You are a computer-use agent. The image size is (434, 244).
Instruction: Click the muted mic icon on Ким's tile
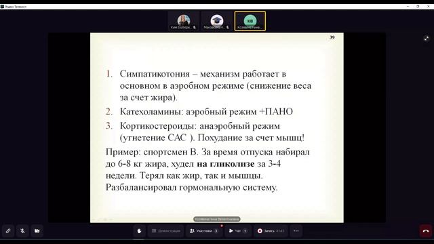195,27
